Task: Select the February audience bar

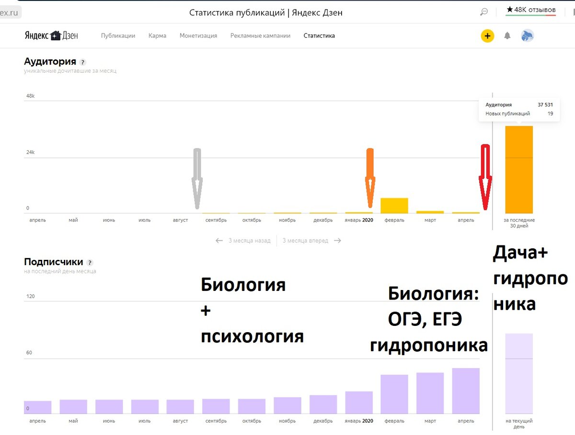Action: pos(394,206)
